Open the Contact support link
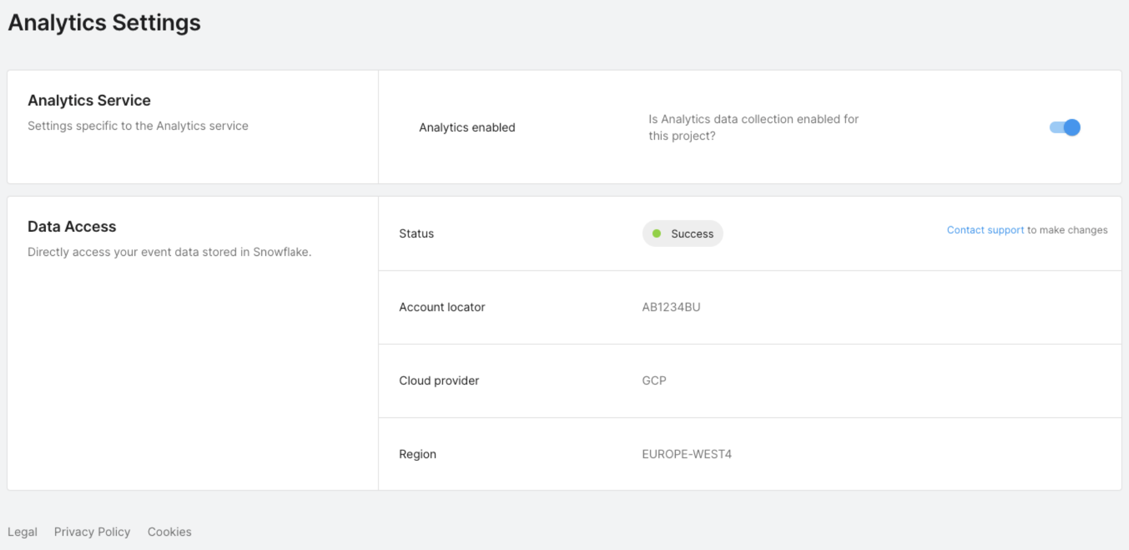Viewport: 1129px width, 550px height. point(985,230)
